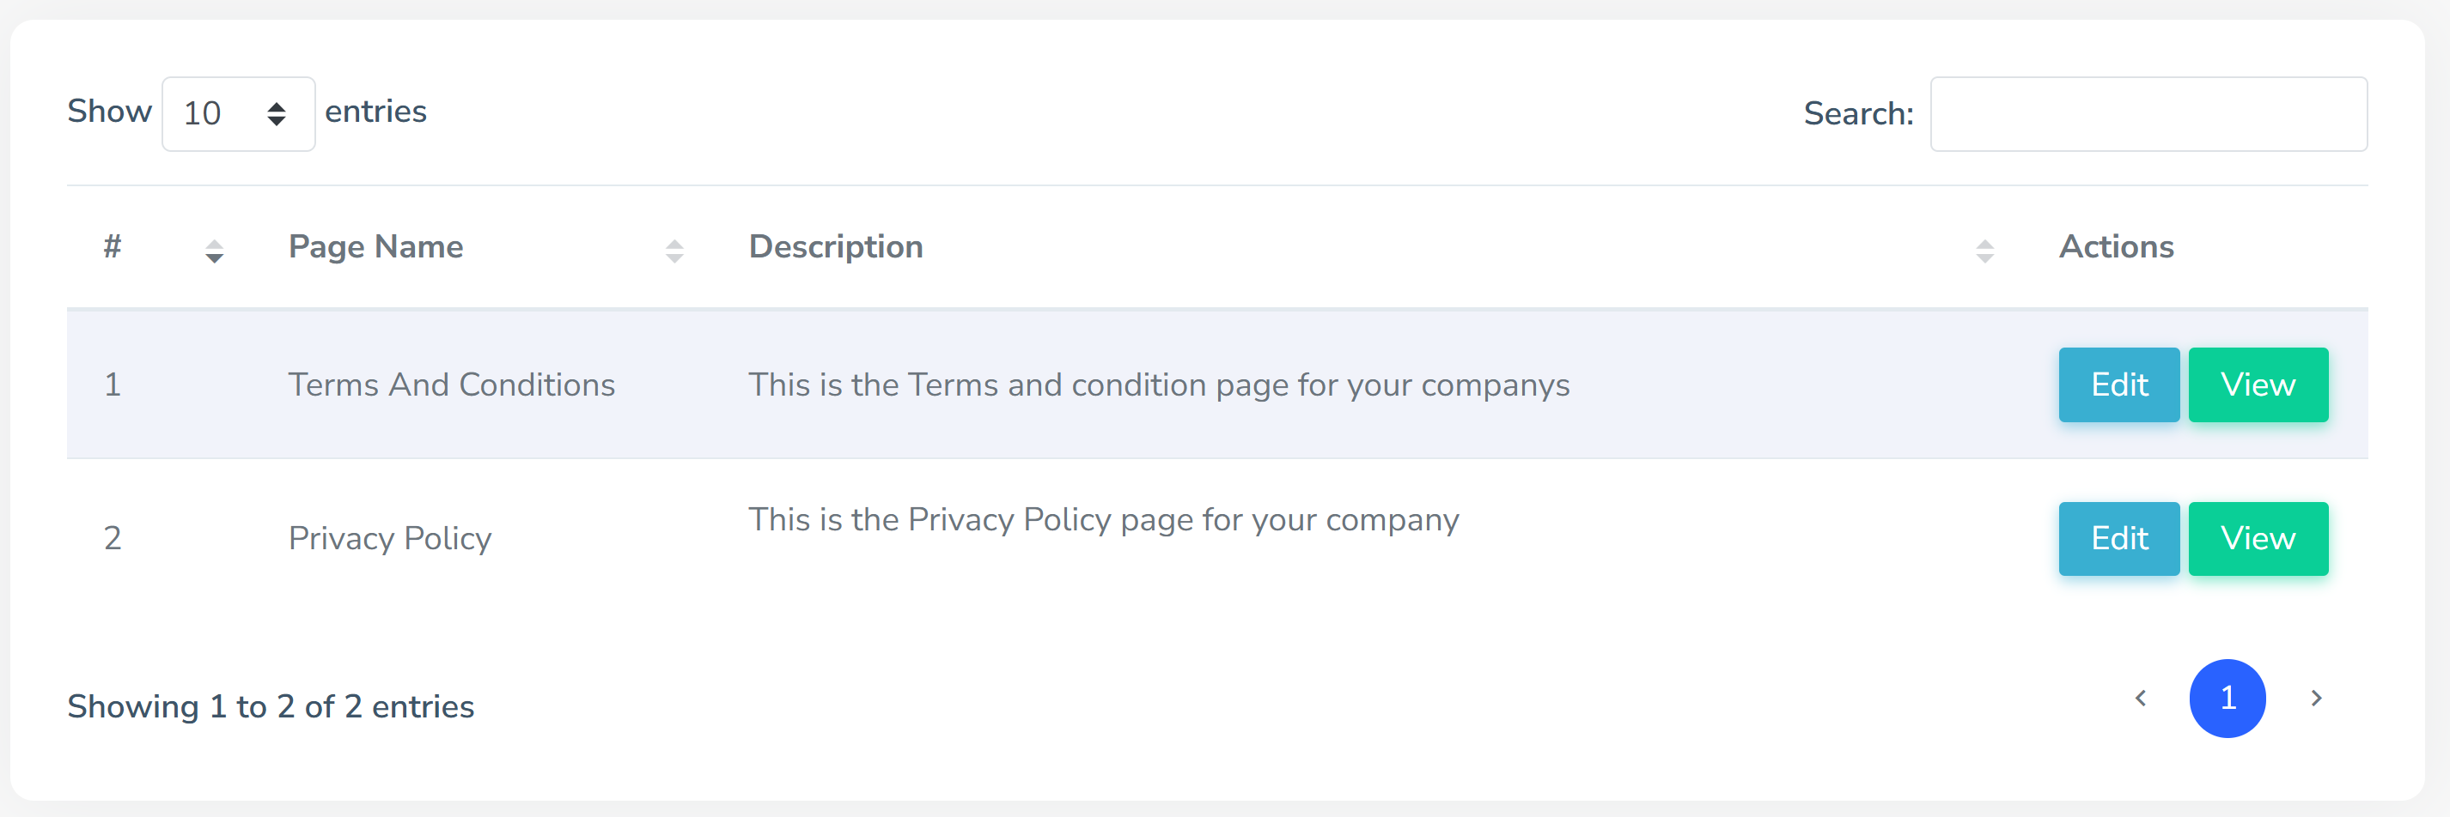Click the sort arrows beside Page Name

674,251
